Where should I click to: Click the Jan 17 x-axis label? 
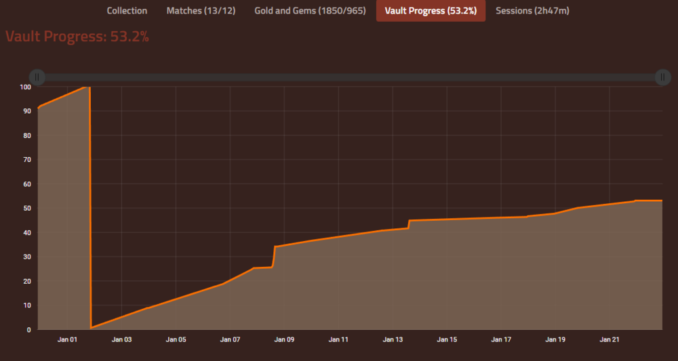501,339
